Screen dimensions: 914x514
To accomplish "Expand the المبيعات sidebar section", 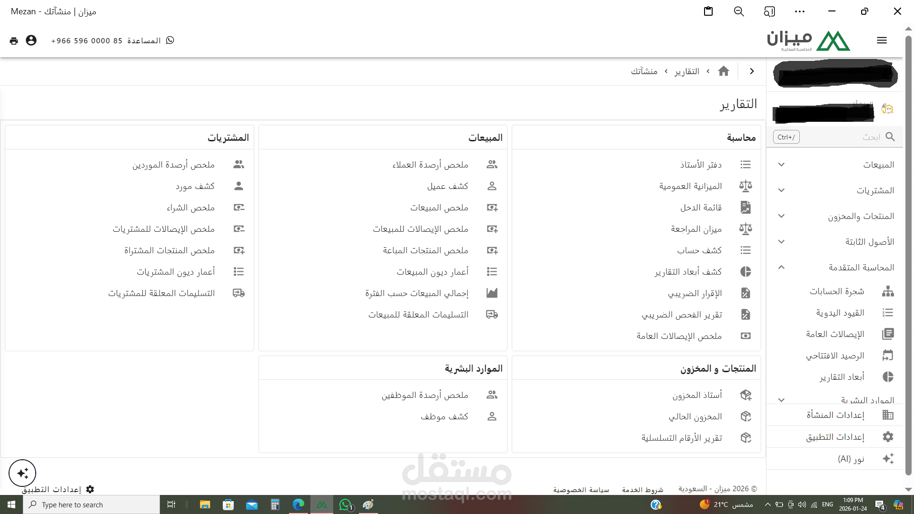I will click(781, 165).
